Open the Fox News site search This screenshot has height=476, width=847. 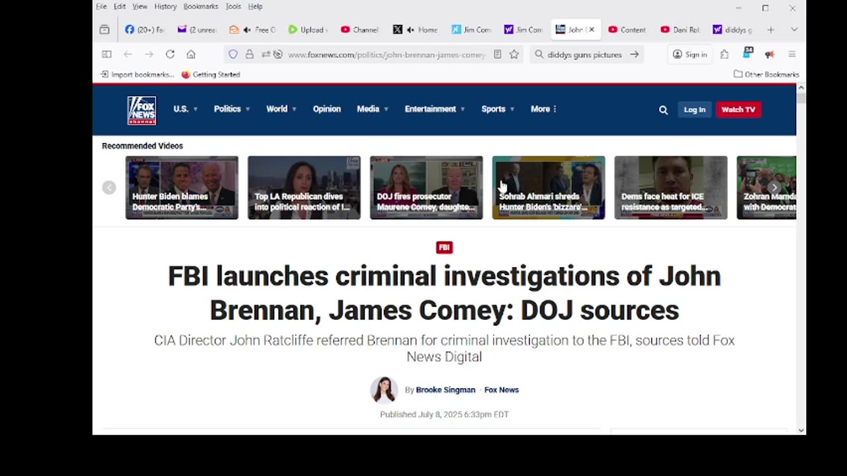pos(663,110)
